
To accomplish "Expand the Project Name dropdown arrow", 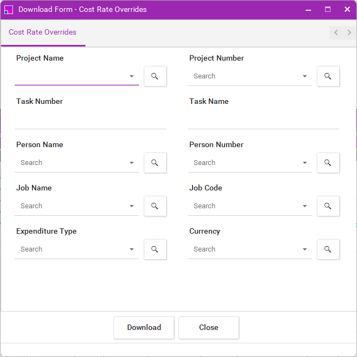I will (x=131, y=76).
